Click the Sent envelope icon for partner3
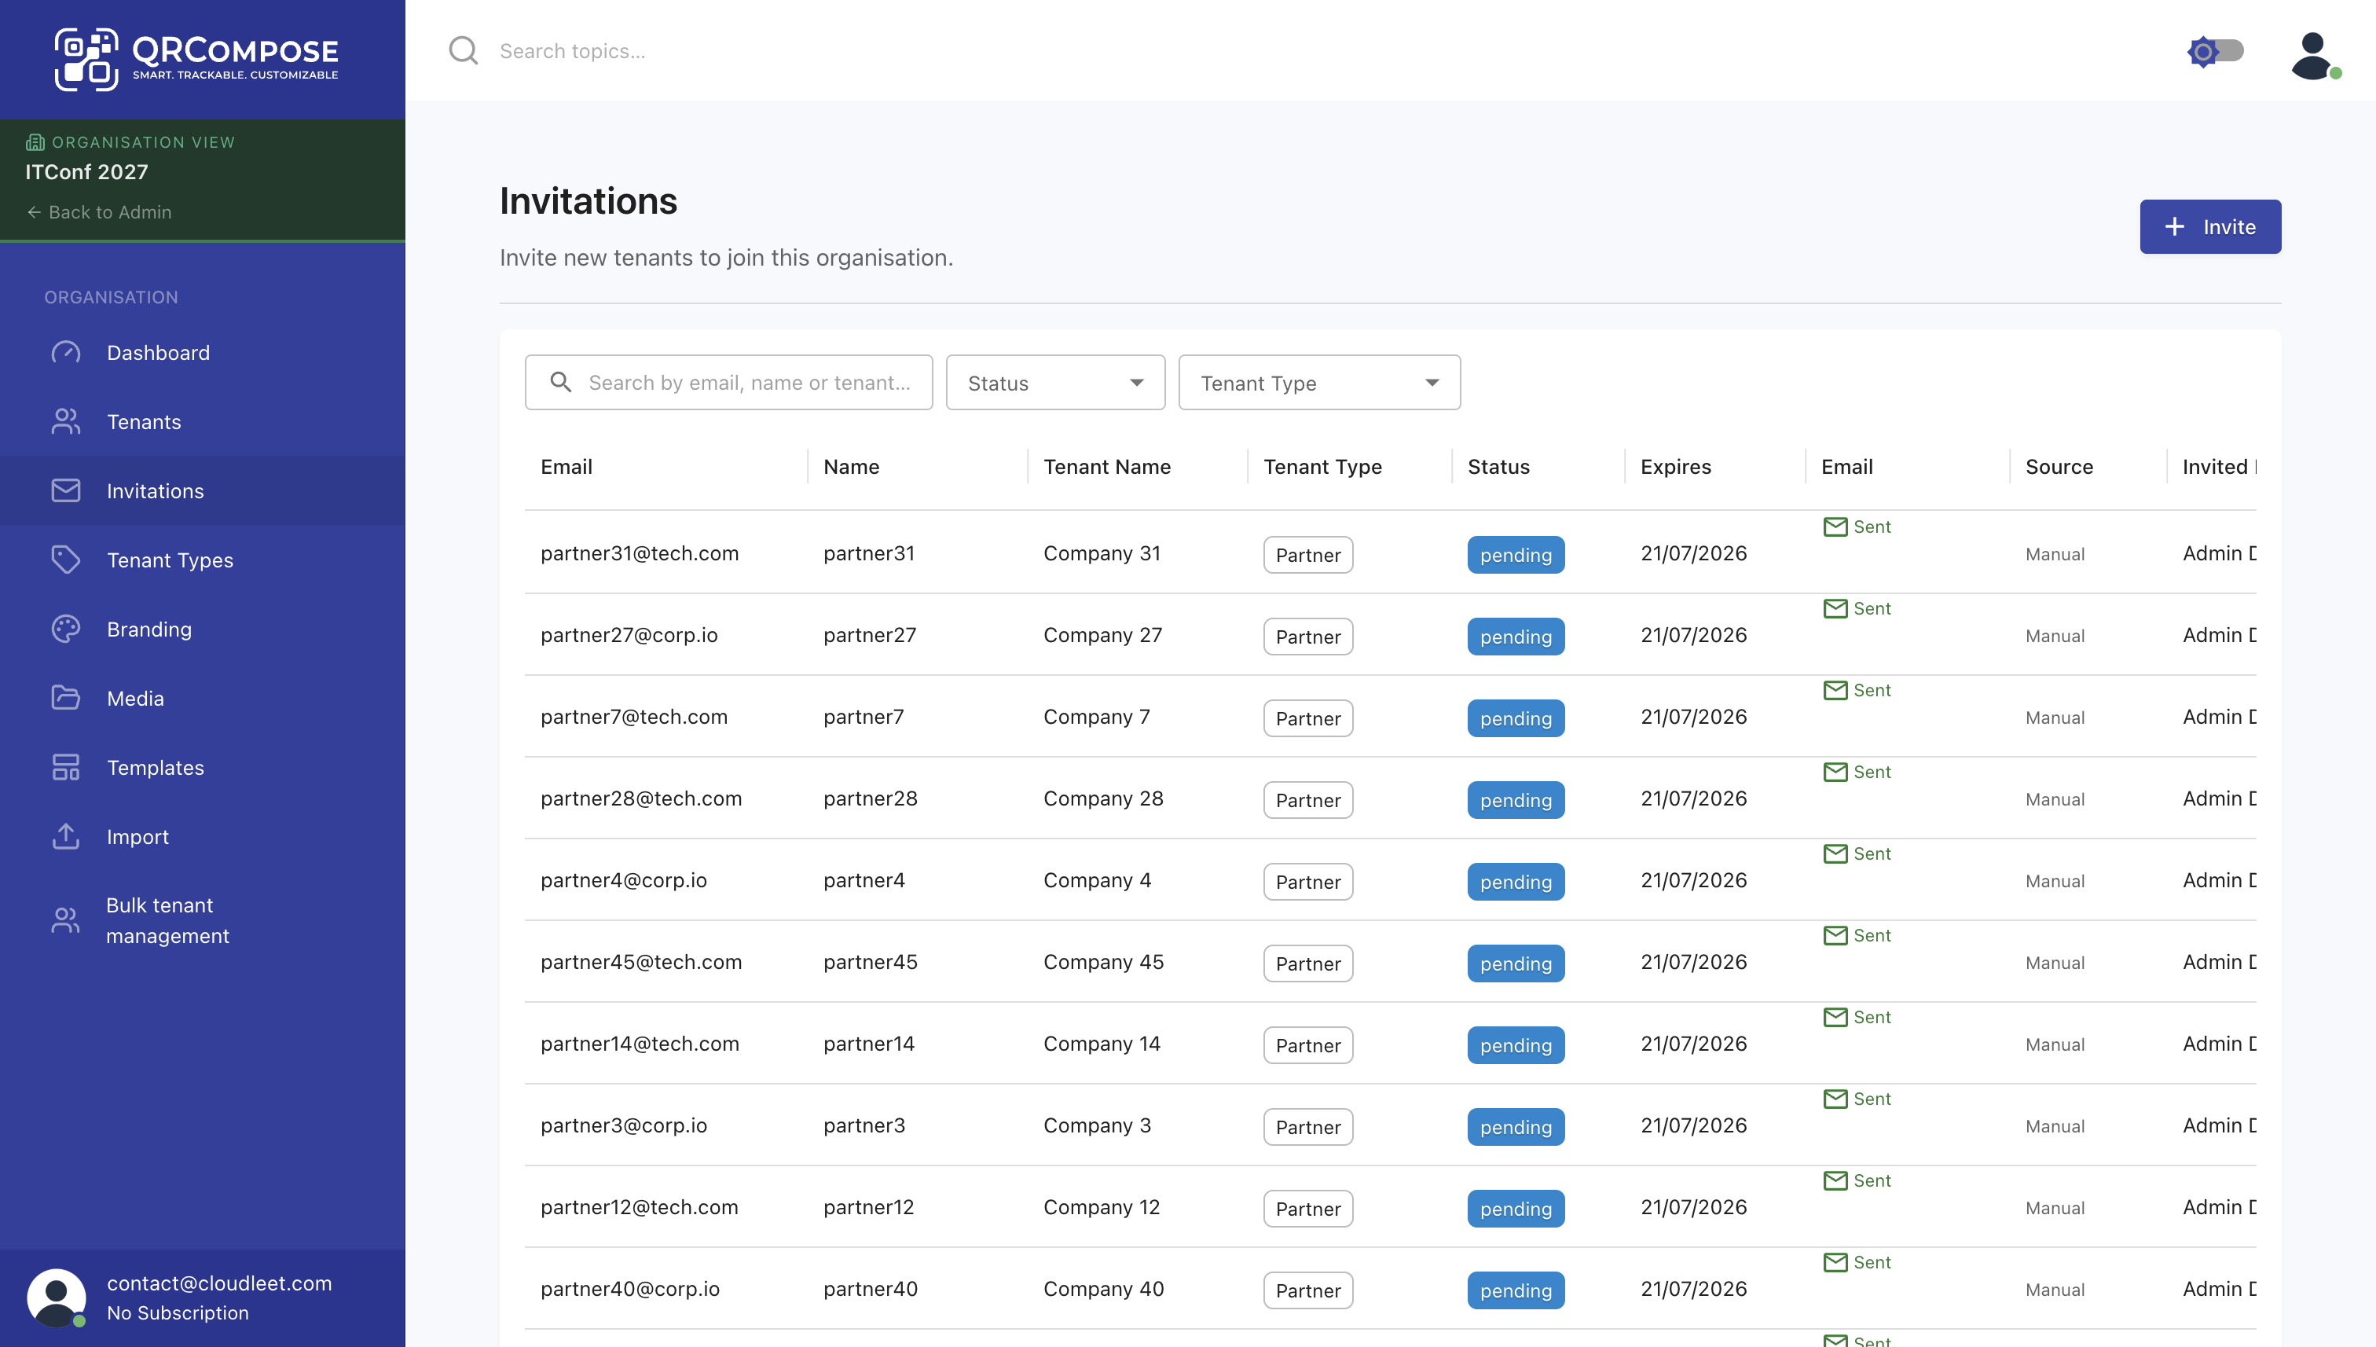The height and width of the screenshot is (1347, 2376). click(1835, 1098)
